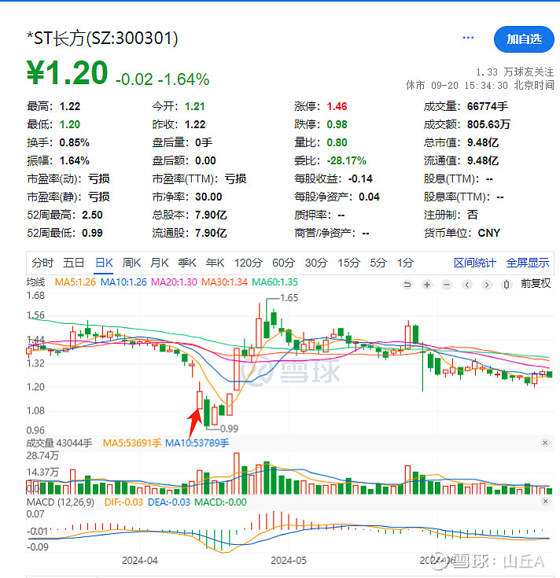Close the 成交量 volume indicator panel
The height and width of the screenshot is (578, 560).
click(x=545, y=443)
